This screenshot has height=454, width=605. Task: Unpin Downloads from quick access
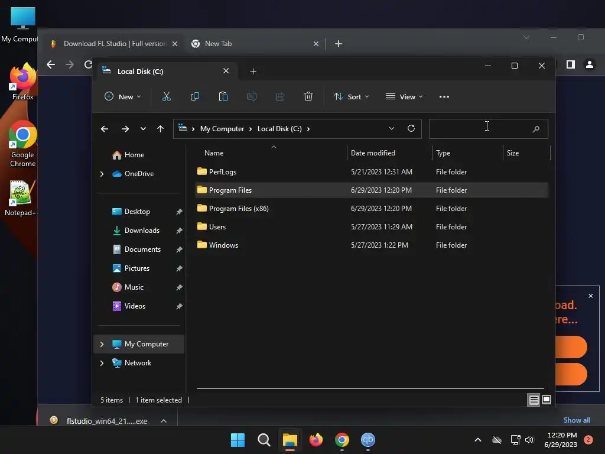[179, 231]
